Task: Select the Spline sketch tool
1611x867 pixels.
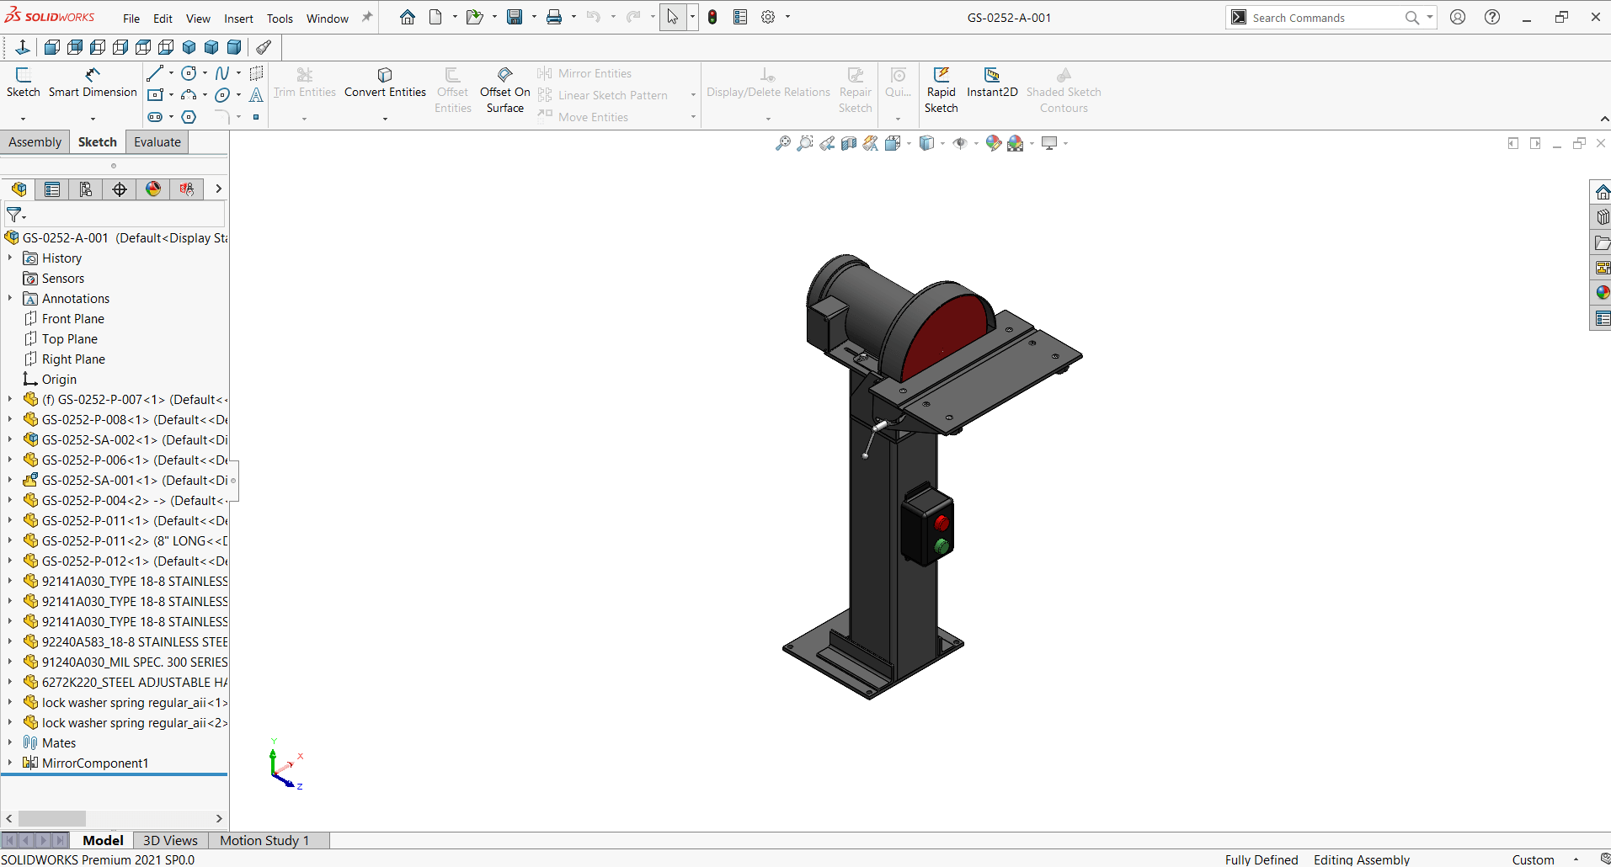Action: click(x=222, y=73)
